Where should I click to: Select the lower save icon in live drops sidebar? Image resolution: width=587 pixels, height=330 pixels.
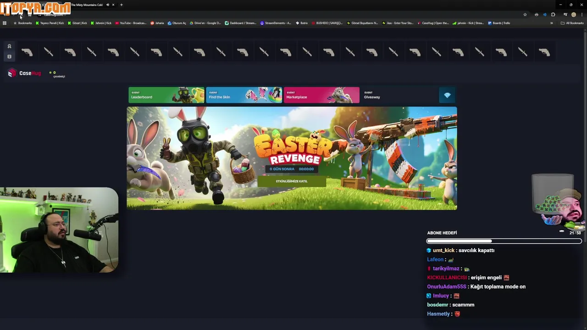9,56
